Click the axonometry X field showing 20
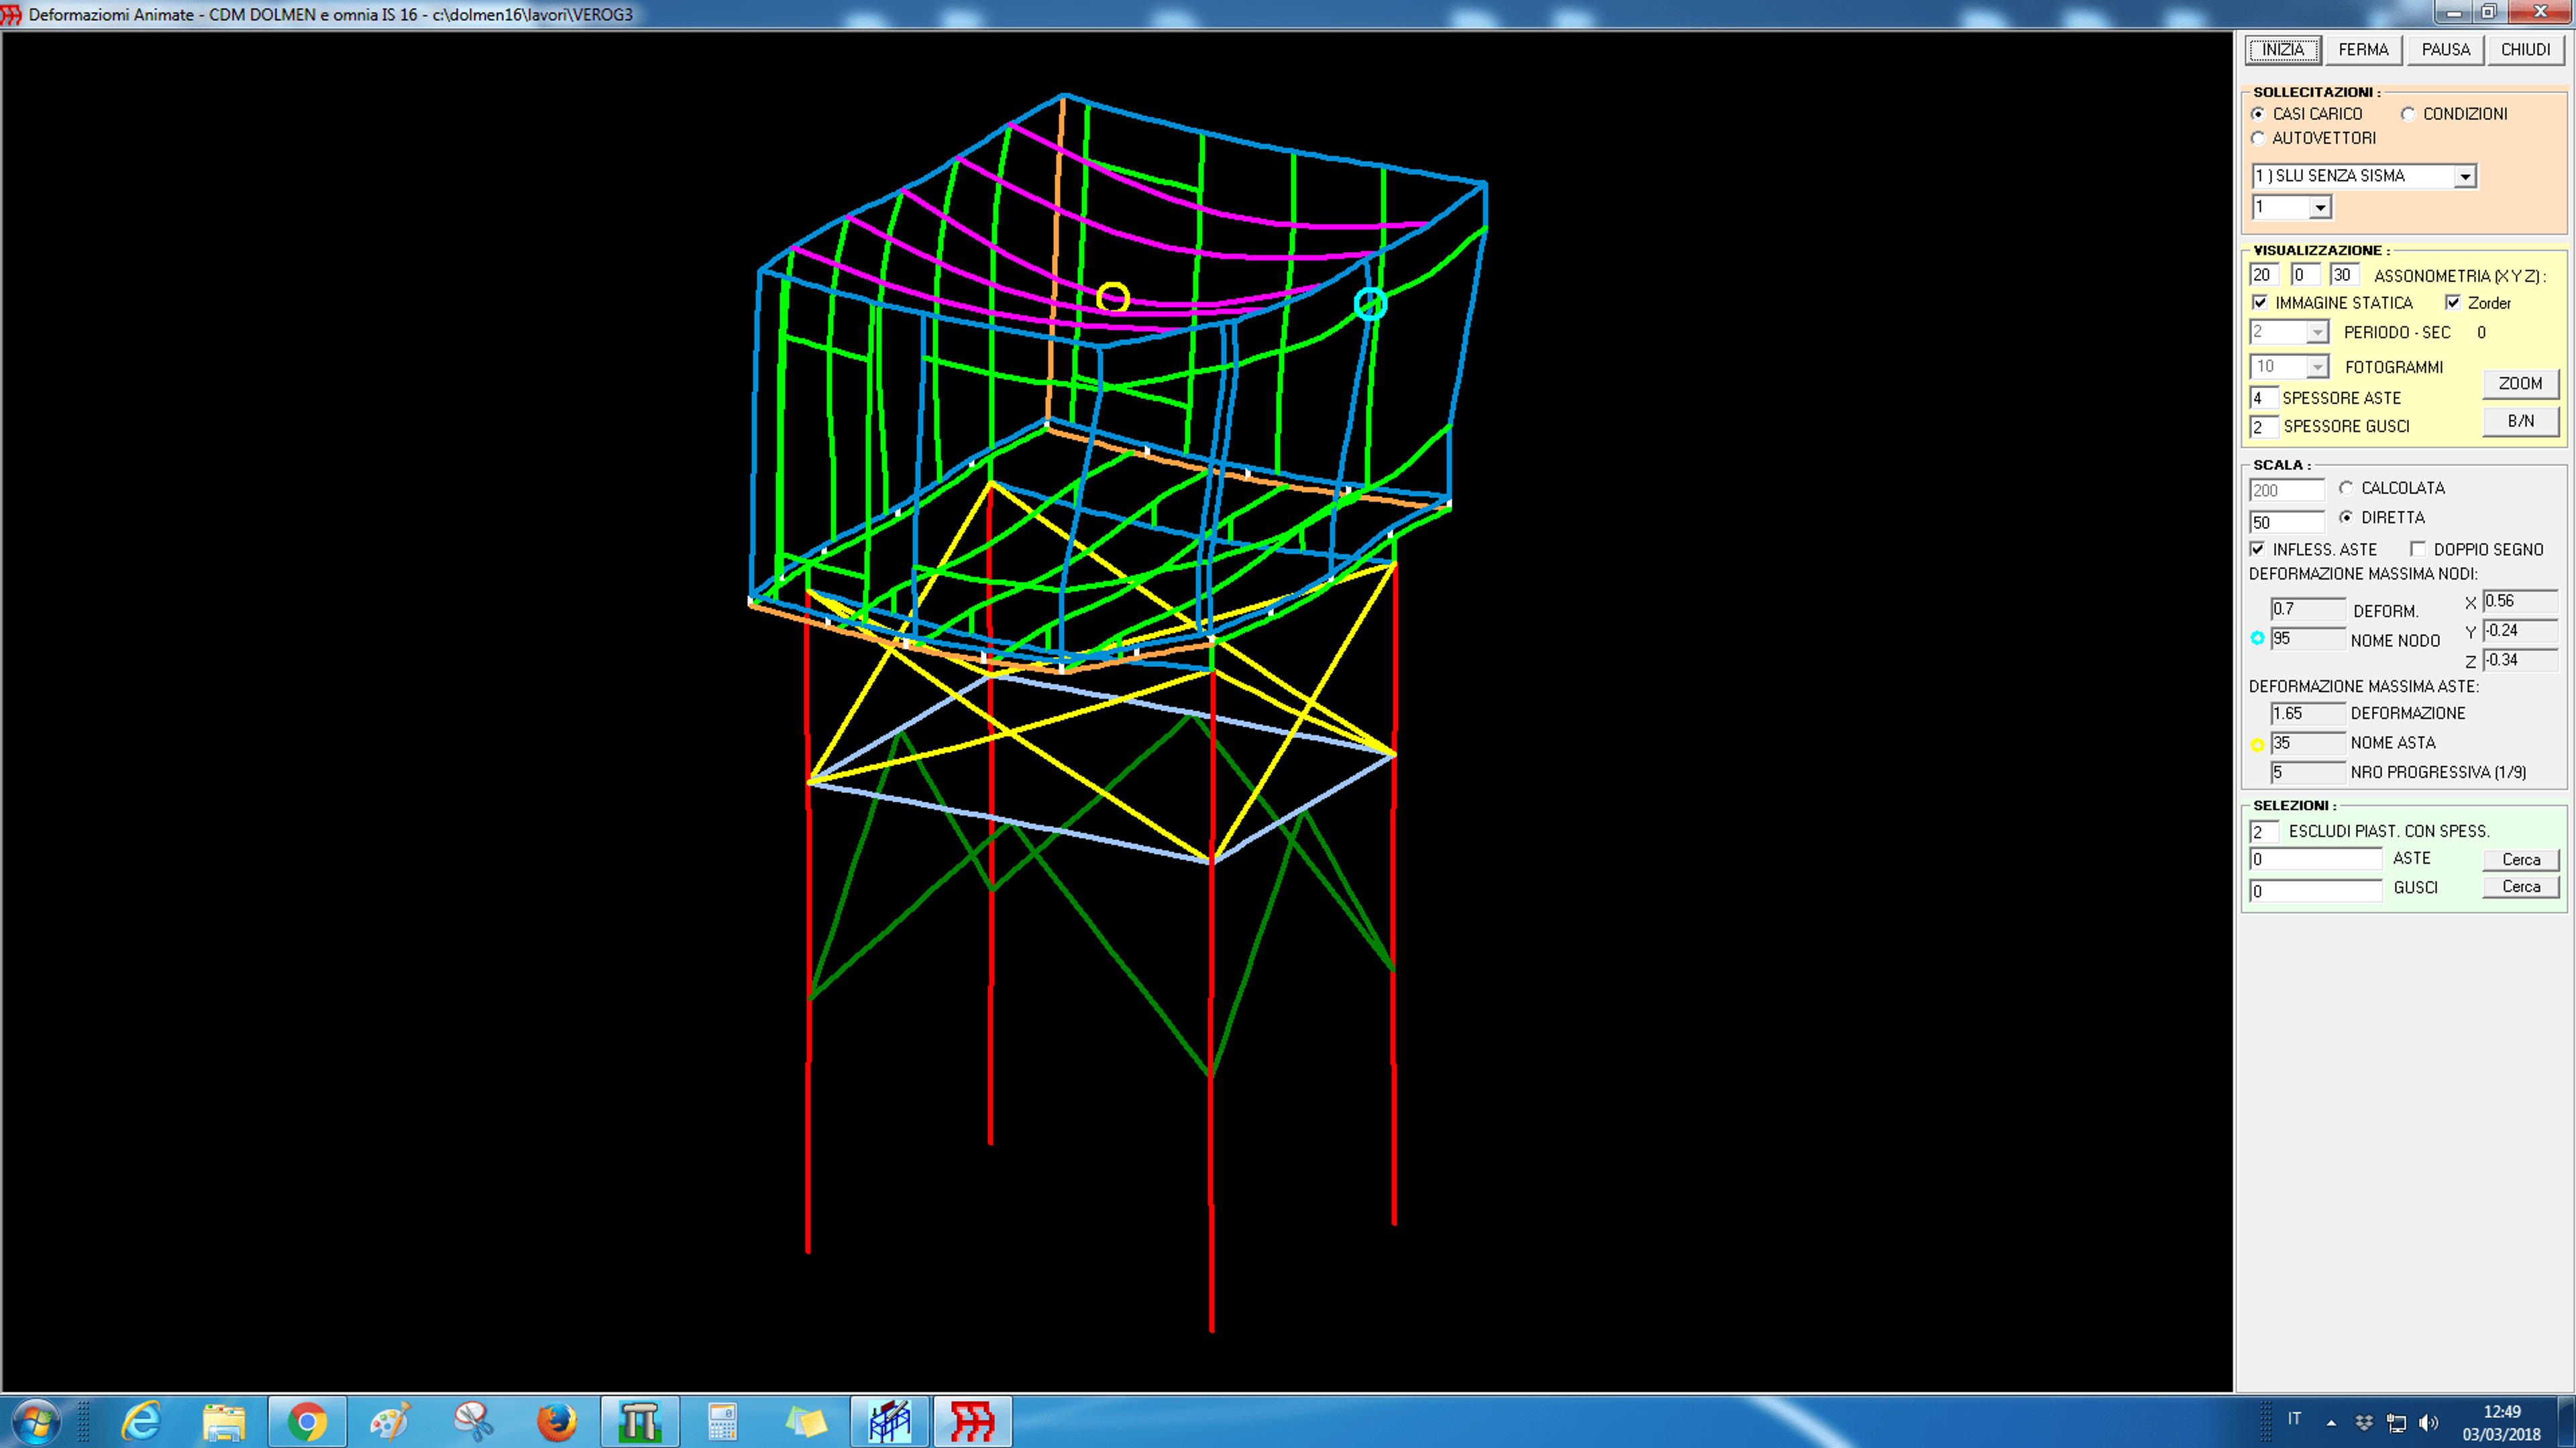The height and width of the screenshot is (1448, 2576). tap(2264, 275)
